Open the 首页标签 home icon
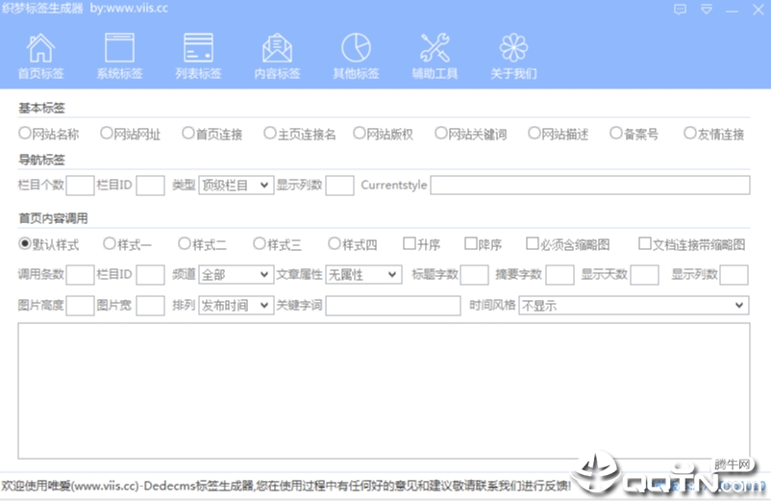 point(40,48)
